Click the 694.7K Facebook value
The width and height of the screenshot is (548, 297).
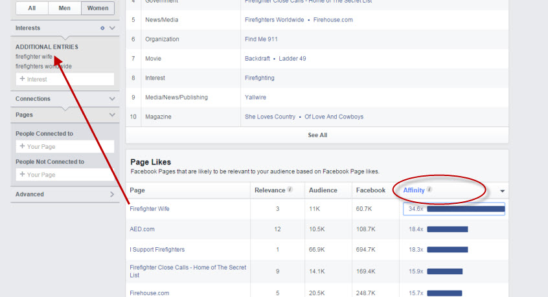tap(365, 250)
